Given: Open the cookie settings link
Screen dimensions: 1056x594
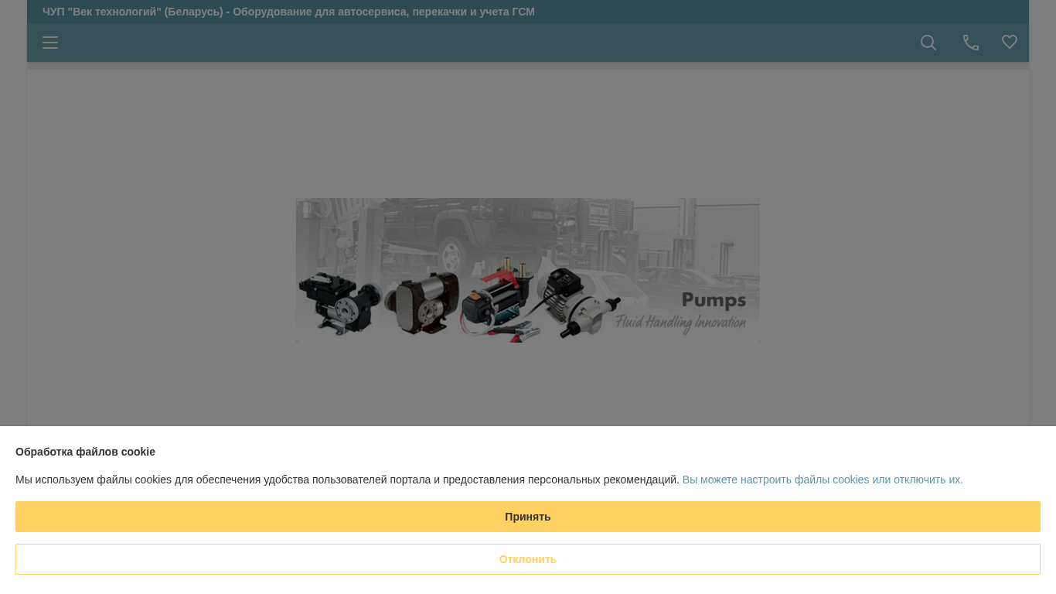Looking at the screenshot, I should (x=823, y=480).
